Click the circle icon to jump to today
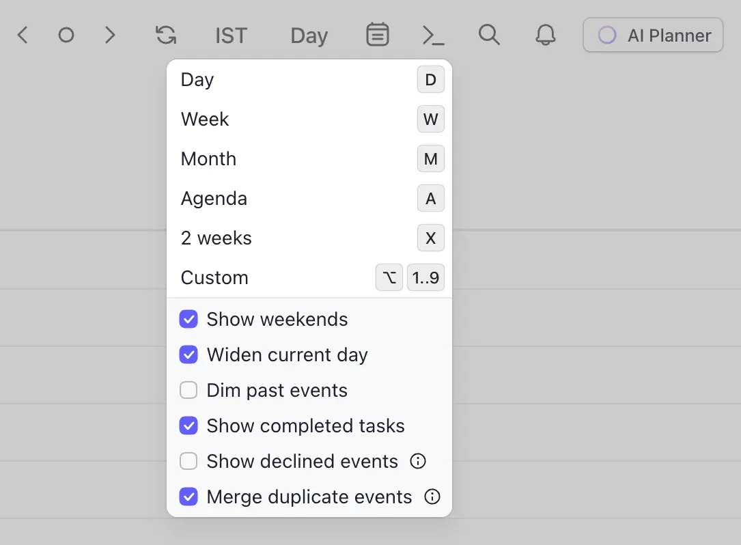741x545 pixels. coord(66,35)
